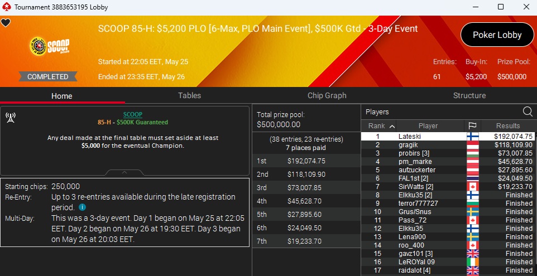The image size is (537, 276).
Task: Click SirWatts' Canadian flag
Action: [x=473, y=187]
